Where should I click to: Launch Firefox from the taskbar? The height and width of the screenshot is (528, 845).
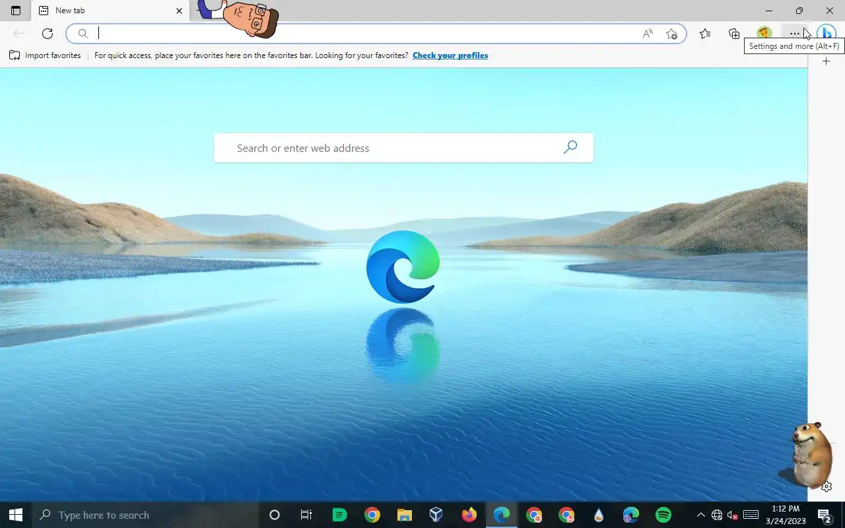tap(469, 515)
